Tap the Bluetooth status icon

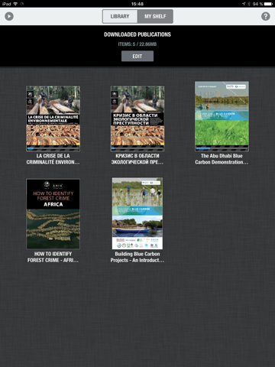pyautogui.click(x=249, y=4)
